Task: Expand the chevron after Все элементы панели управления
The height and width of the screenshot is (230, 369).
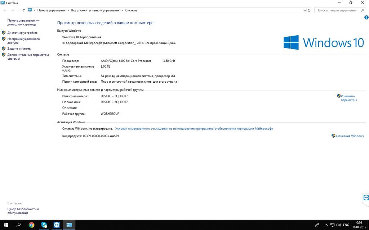Action: (123, 10)
